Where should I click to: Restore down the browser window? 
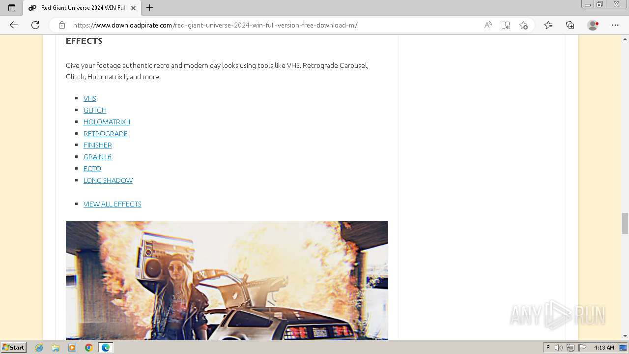[600, 4]
